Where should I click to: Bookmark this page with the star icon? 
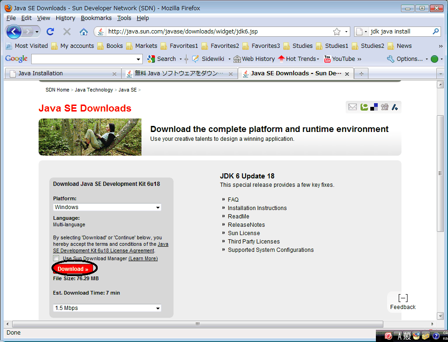(337, 32)
